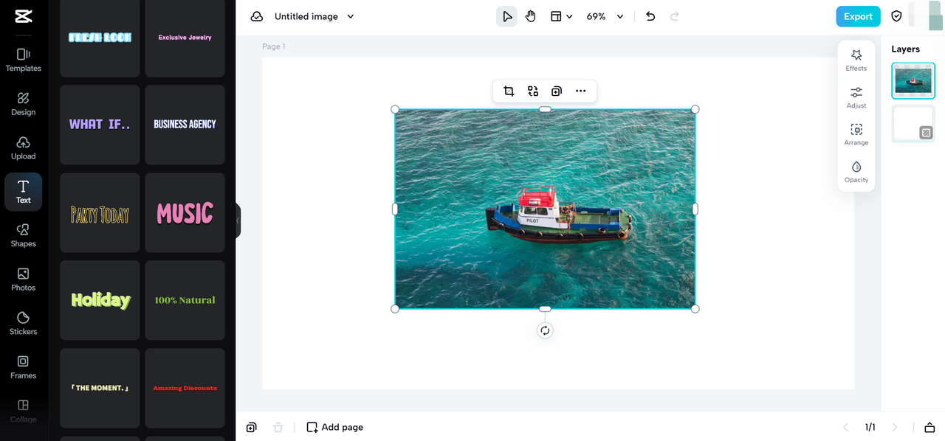
Task: Open the Collage panel
Action: pos(23,411)
